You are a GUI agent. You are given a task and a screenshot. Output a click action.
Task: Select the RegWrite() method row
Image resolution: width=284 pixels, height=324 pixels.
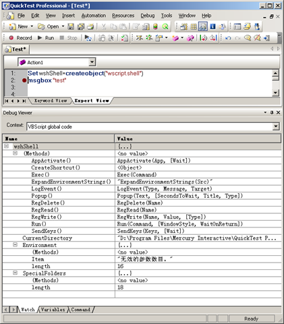[x=142, y=217]
